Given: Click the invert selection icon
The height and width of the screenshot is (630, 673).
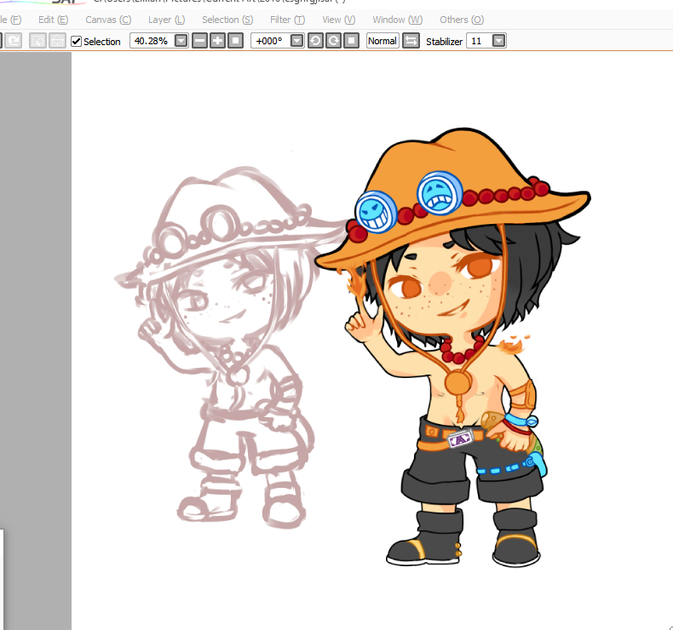Looking at the screenshot, I should pos(57,41).
